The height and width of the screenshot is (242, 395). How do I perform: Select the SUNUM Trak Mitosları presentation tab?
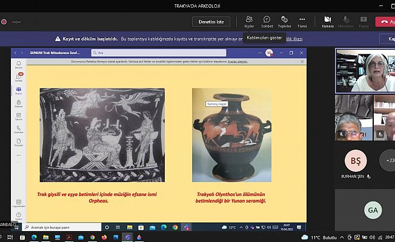point(56,53)
